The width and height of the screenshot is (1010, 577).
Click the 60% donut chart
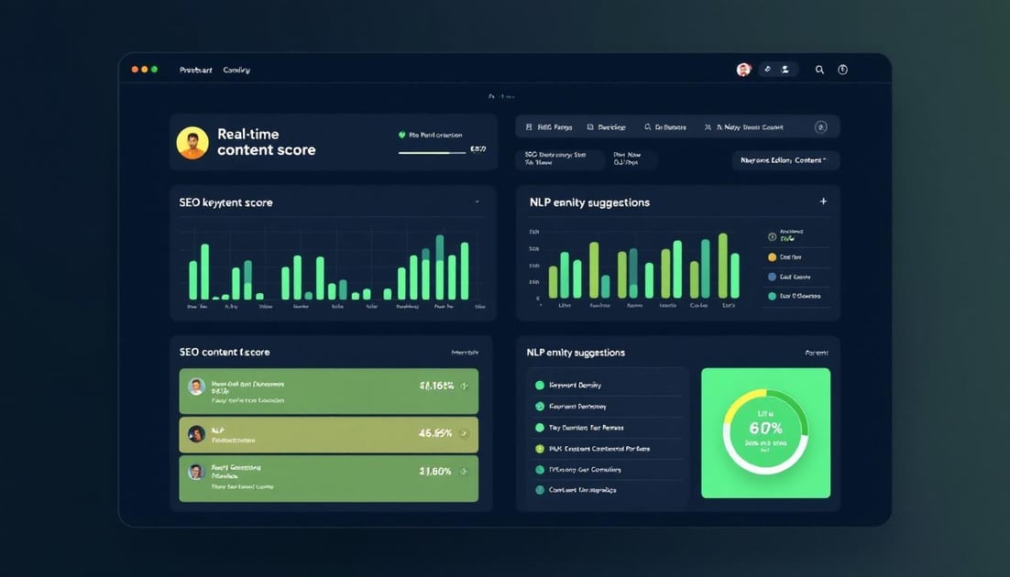[x=765, y=433]
